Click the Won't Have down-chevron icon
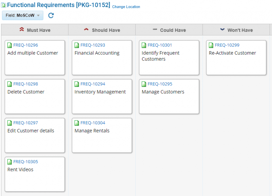272x196 pixels. point(222,29)
